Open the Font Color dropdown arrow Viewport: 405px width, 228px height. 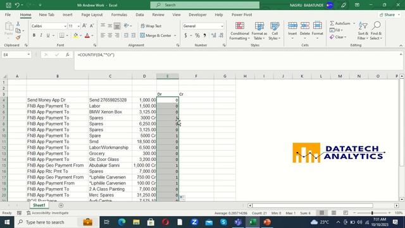pyautogui.click(x=92, y=35)
